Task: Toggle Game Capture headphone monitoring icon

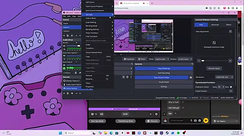Action: coord(64,68)
